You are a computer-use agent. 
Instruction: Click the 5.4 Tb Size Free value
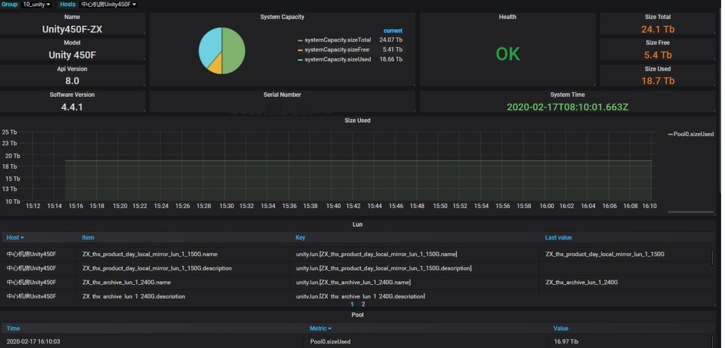pos(658,55)
